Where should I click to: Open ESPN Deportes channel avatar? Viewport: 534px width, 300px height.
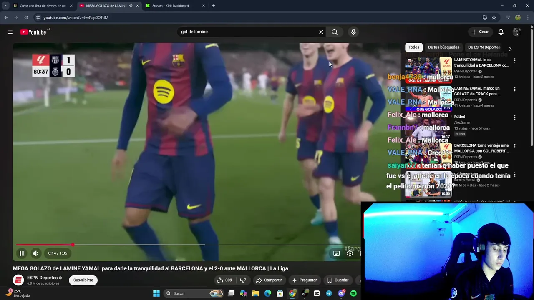(18, 280)
